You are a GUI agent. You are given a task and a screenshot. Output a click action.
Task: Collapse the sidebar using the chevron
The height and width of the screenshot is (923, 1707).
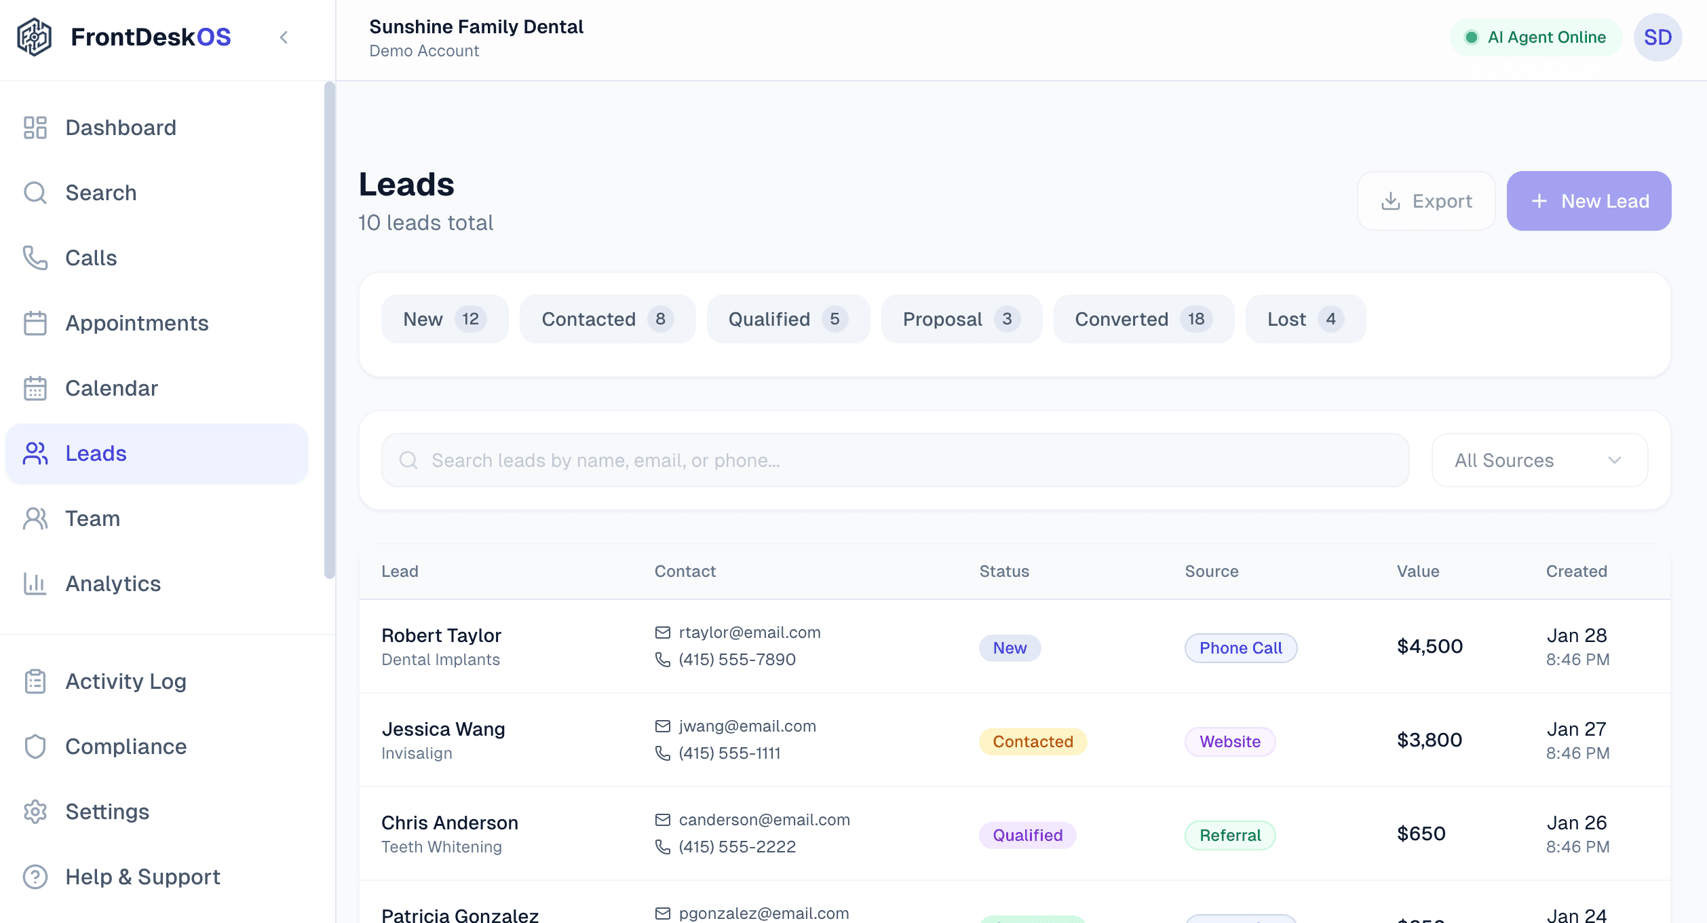(284, 37)
